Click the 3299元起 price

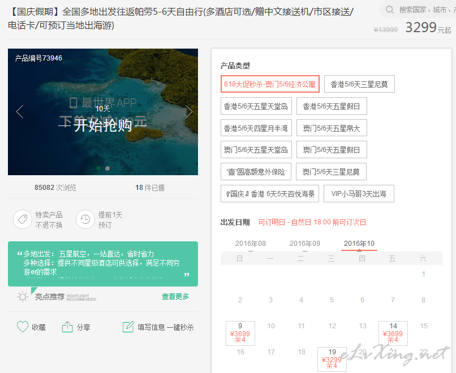click(x=428, y=28)
